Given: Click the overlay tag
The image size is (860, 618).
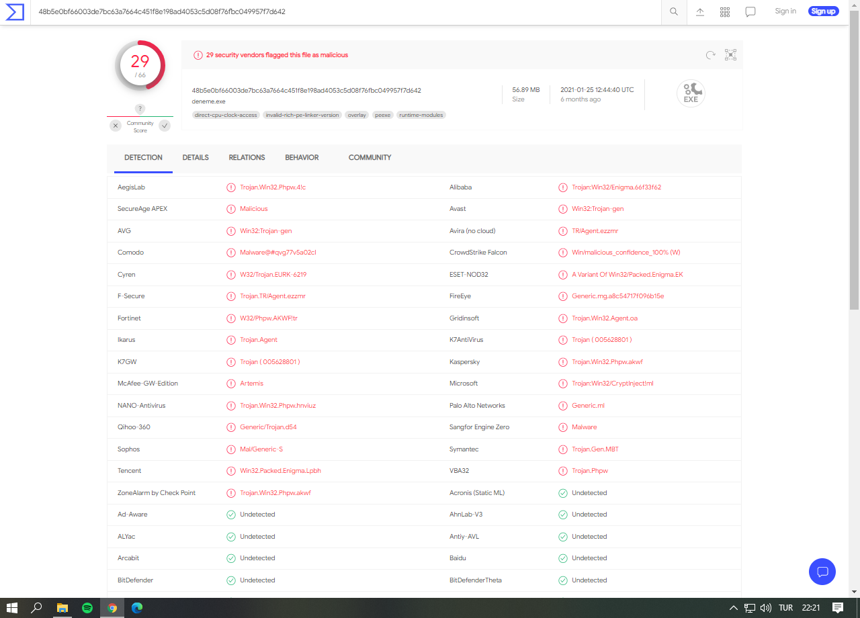Looking at the screenshot, I should [357, 115].
